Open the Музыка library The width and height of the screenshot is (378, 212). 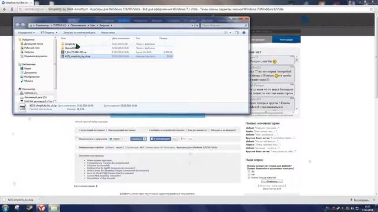point(28,81)
